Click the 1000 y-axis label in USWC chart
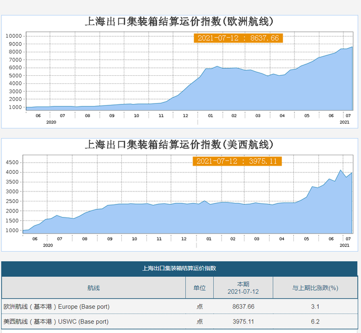The width and height of the screenshot is (361, 333). (x=12, y=230)
